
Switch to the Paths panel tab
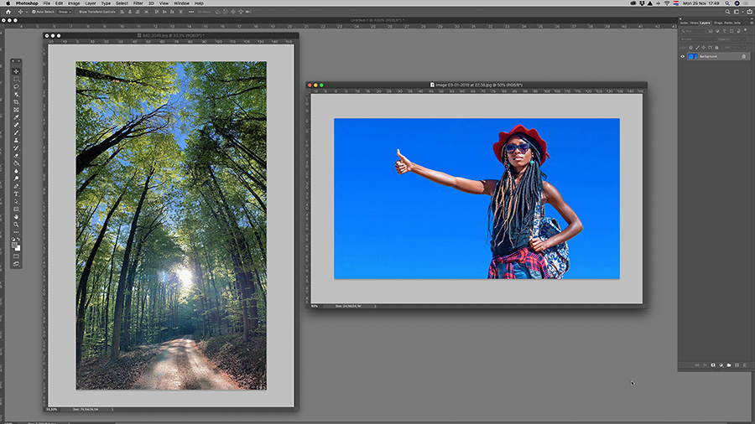728,23
